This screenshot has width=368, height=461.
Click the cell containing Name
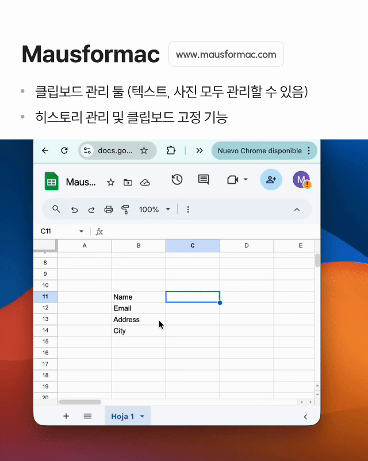139,297
